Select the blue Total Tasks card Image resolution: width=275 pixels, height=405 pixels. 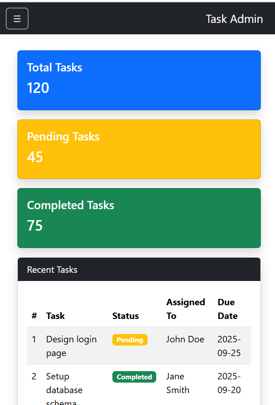[139, 80]
